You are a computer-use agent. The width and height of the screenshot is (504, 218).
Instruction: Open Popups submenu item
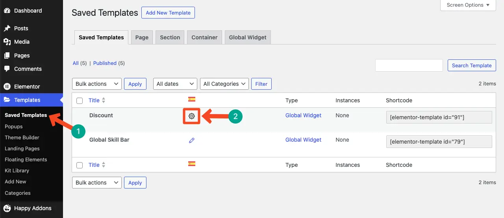[14, 127]
